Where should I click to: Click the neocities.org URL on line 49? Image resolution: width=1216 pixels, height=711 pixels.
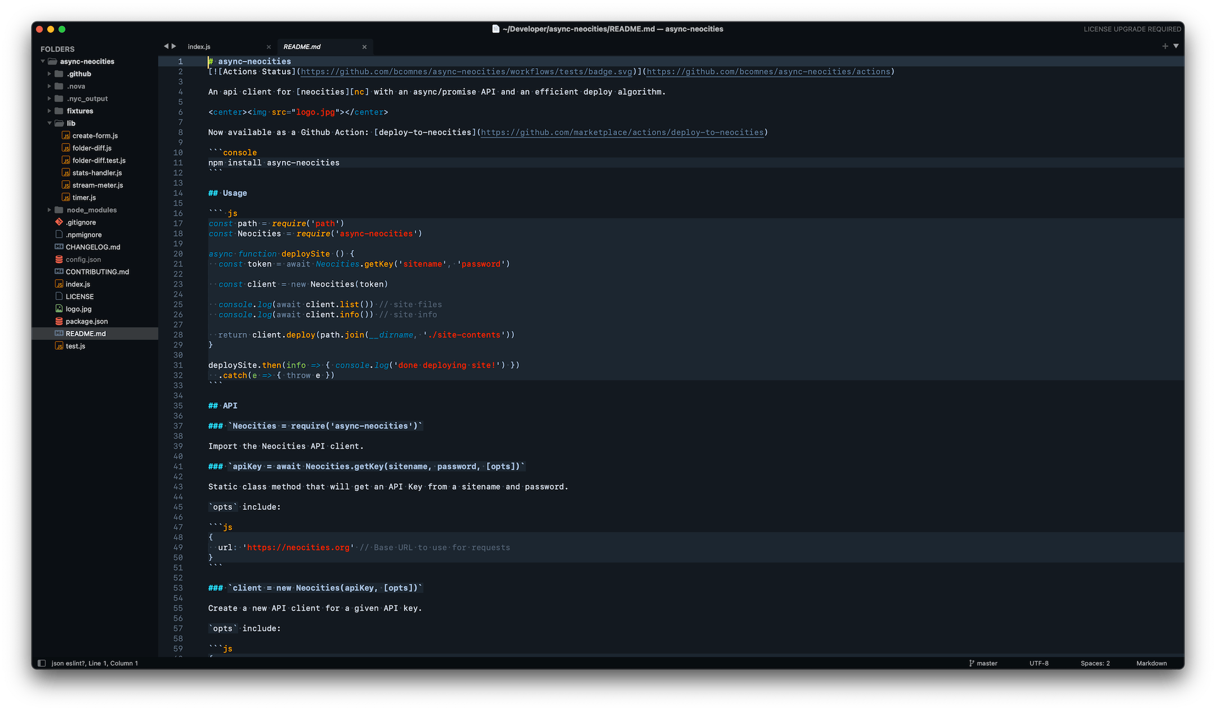(x=298, y=547)
